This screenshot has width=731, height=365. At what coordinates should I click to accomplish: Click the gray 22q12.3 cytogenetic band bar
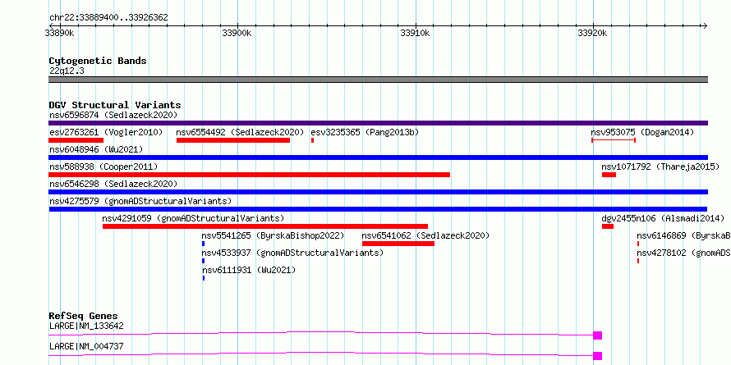coord(378,80)
